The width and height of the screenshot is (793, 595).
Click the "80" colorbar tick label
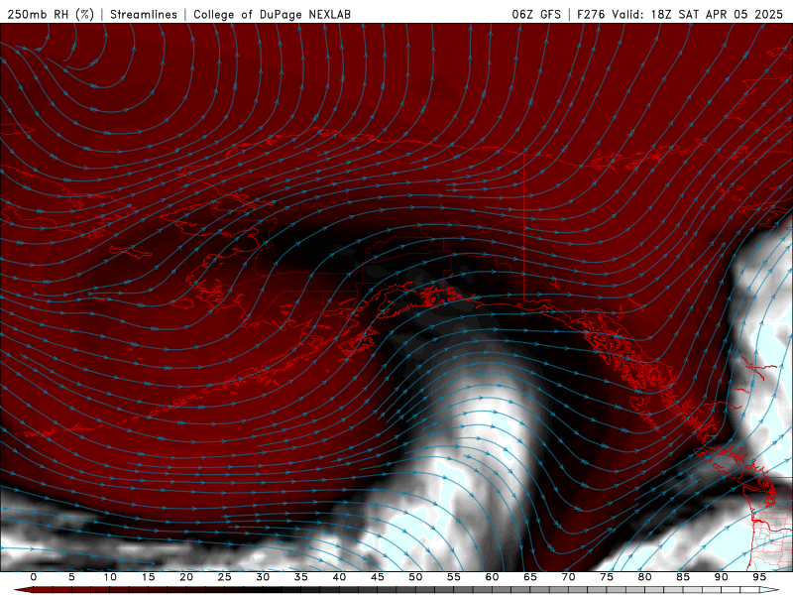645,577
